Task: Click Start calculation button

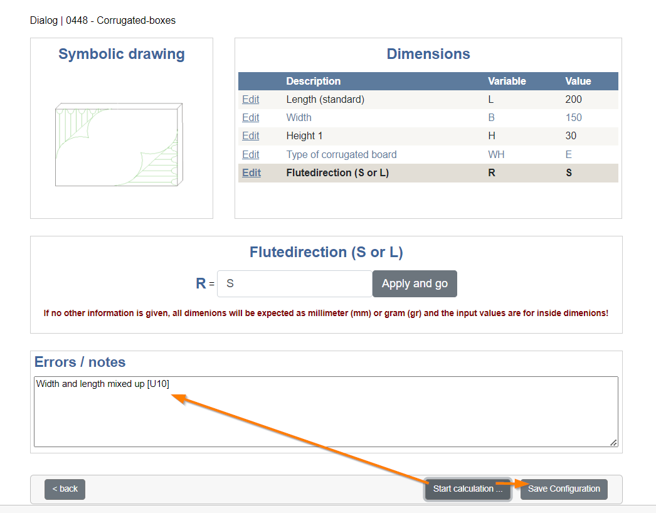Action: tap(467, 489)
